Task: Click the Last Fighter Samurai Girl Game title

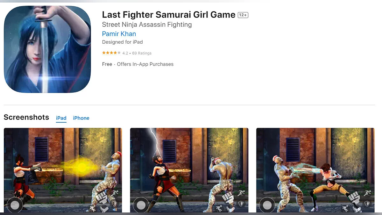Action: tap(169, 15)
